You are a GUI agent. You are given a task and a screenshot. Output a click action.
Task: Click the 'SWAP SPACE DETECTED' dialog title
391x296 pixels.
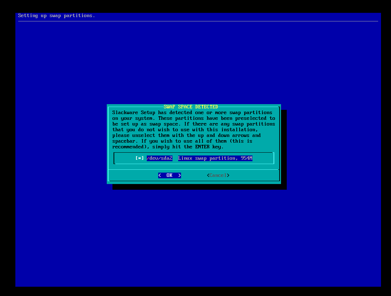coord(191,107)
